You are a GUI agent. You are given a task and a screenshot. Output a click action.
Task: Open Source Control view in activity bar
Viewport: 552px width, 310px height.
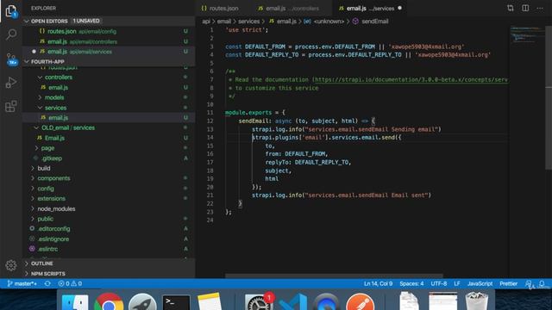pyautogui.click(x=11, y=59)
